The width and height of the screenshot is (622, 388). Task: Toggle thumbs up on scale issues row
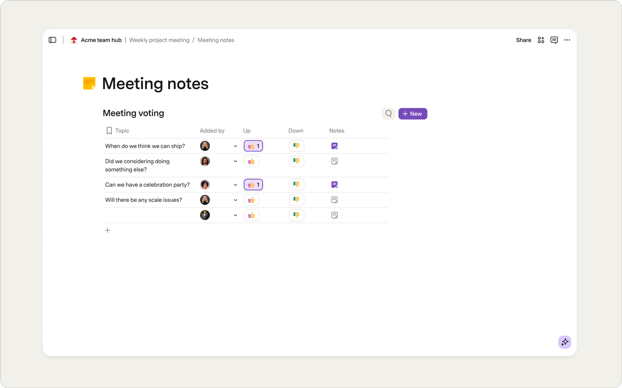(x=251, y=200)
